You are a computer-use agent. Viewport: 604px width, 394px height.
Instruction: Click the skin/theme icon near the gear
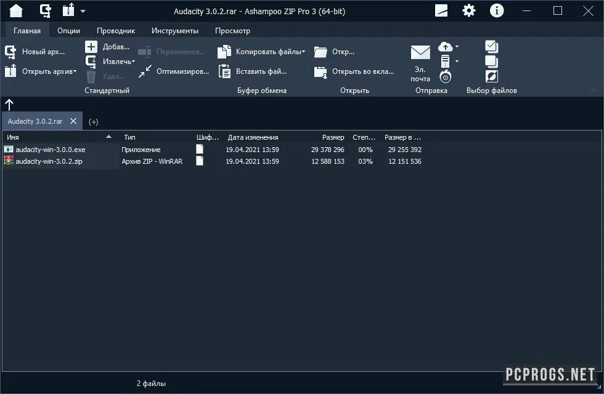441,11
